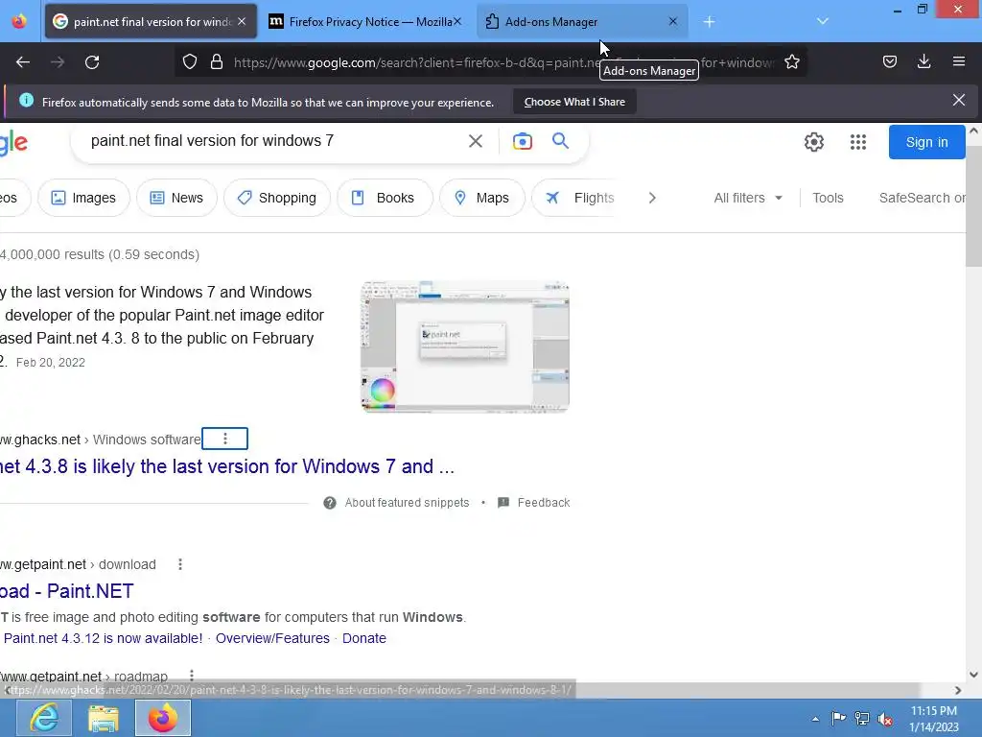Close the Firefox Privacy Notice tab

click(x=457, y=21)
